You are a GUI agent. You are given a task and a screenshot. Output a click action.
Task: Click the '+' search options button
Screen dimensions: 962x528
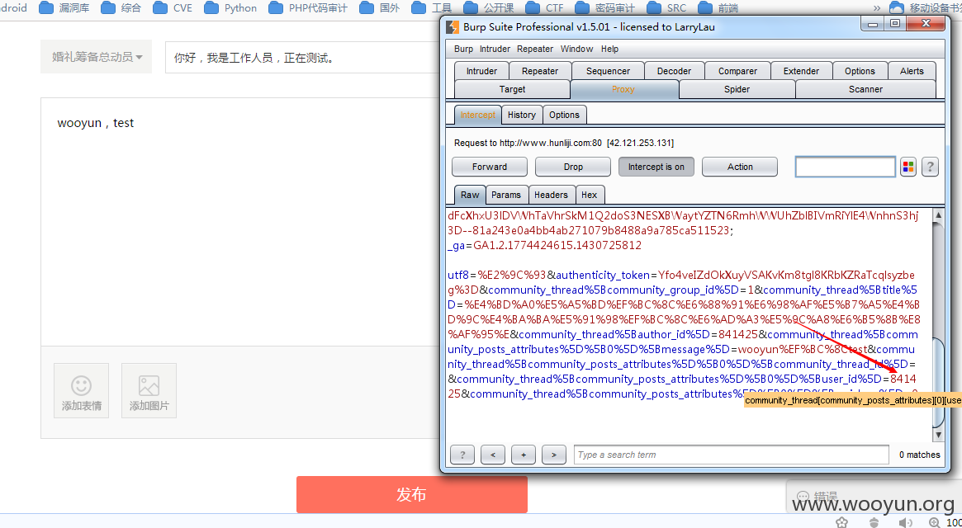point(524,455)
